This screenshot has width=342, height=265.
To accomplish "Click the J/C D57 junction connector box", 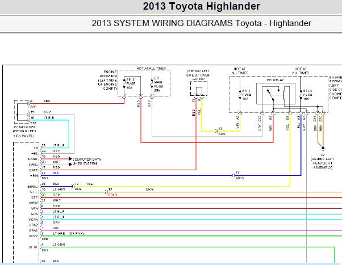I will click(x=199, y=89).
